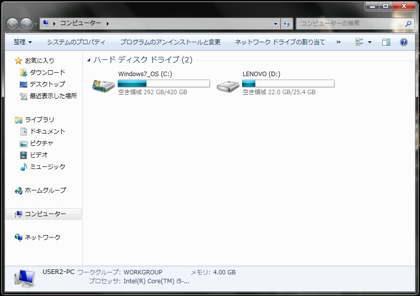Select ライブラリ in the navigation pane
The width and height of the screenshot is (420, 296).
coord(39,120)
